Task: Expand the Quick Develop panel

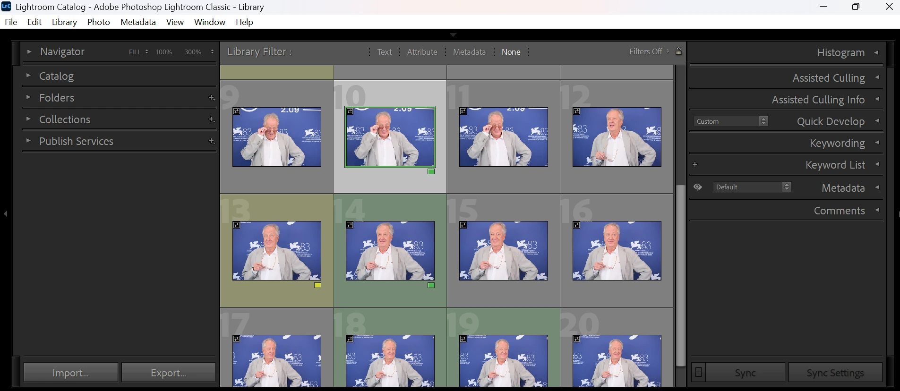Action: 877,121
